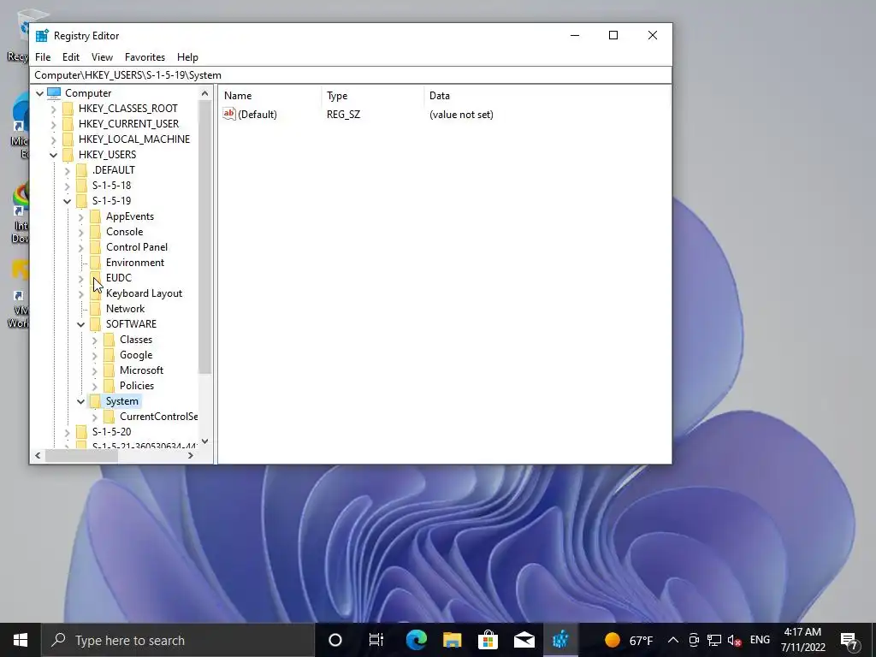Click the Network folder icon
The width and height of the screenshot is (876, 657).
[96, 308]
